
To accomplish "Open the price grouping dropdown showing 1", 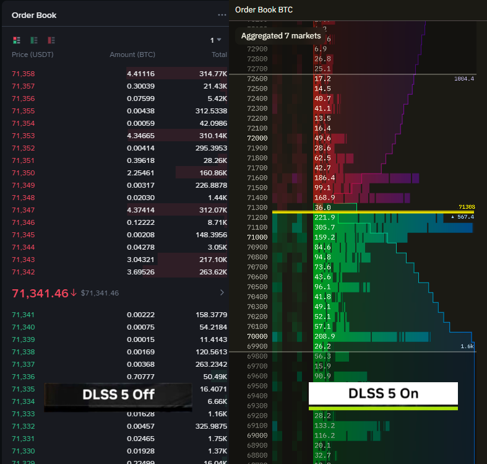I will 215,40.
